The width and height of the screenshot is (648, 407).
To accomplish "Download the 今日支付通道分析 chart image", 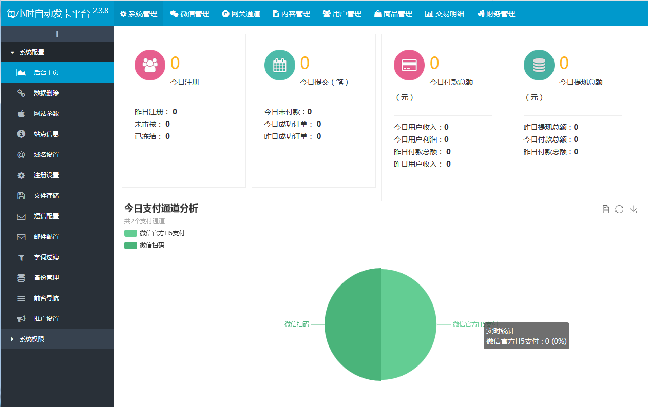I will point(634,209).
